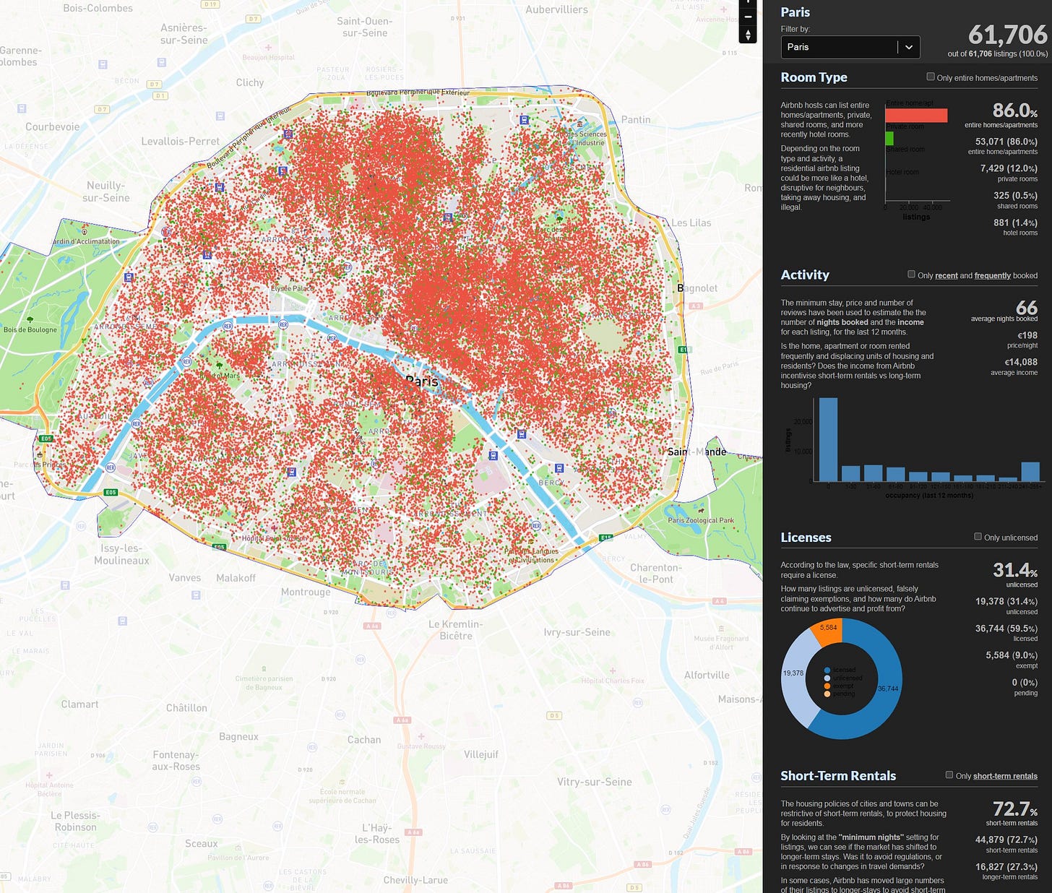Click '16,827 (27.3%)' longer-term rentals value
Image resolution: width=1052 pixels, height=893 pixels.
[x=1006, y=866]
